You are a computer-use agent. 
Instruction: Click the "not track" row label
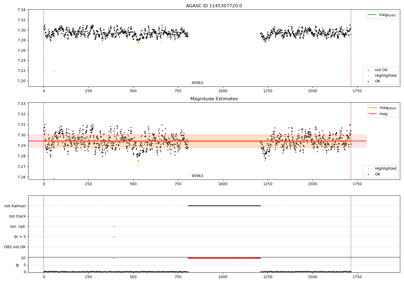tap(17, 216)
